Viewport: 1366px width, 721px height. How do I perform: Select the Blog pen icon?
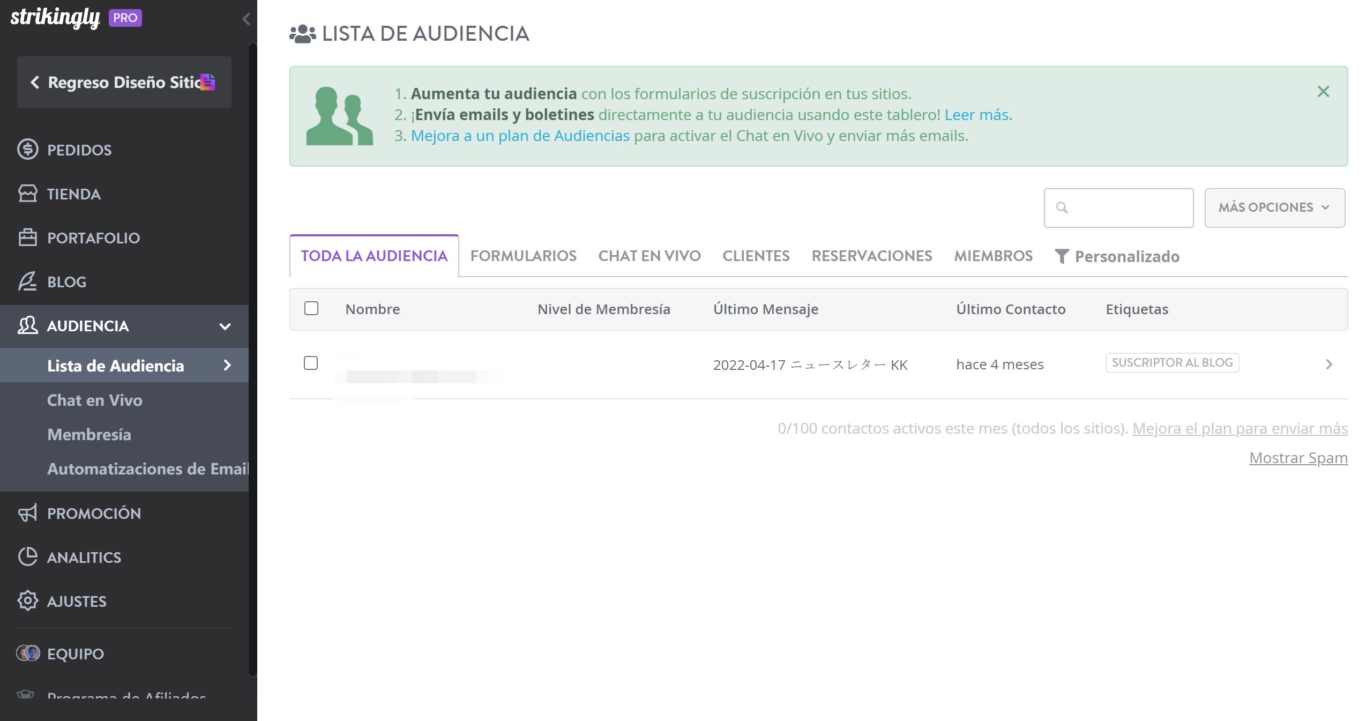tap(28, 281)
